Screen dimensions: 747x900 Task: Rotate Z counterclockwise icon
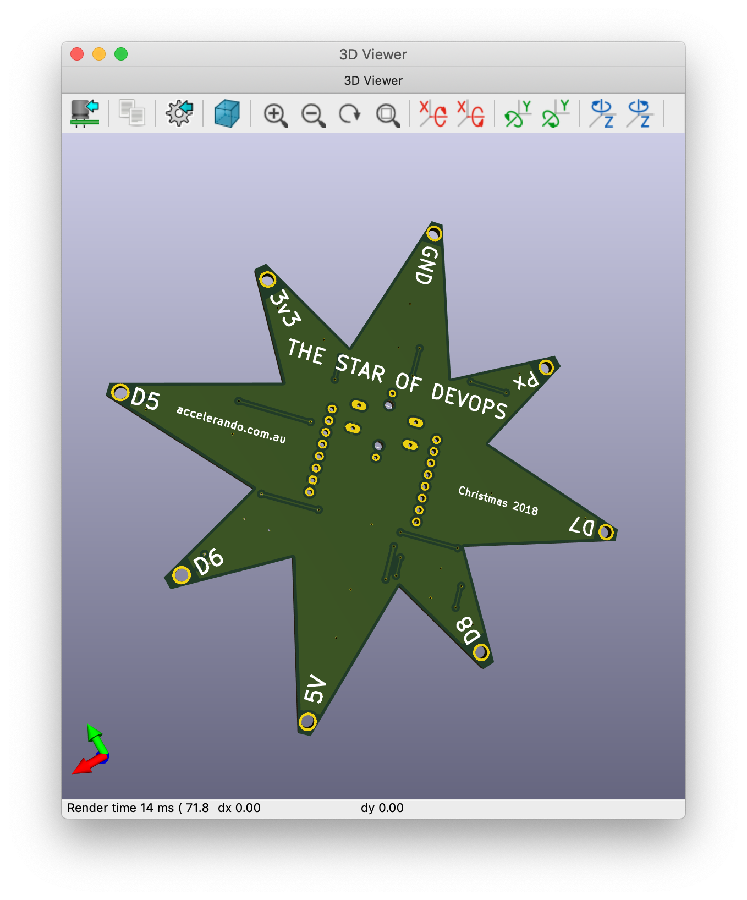click(x=640, y=113)
